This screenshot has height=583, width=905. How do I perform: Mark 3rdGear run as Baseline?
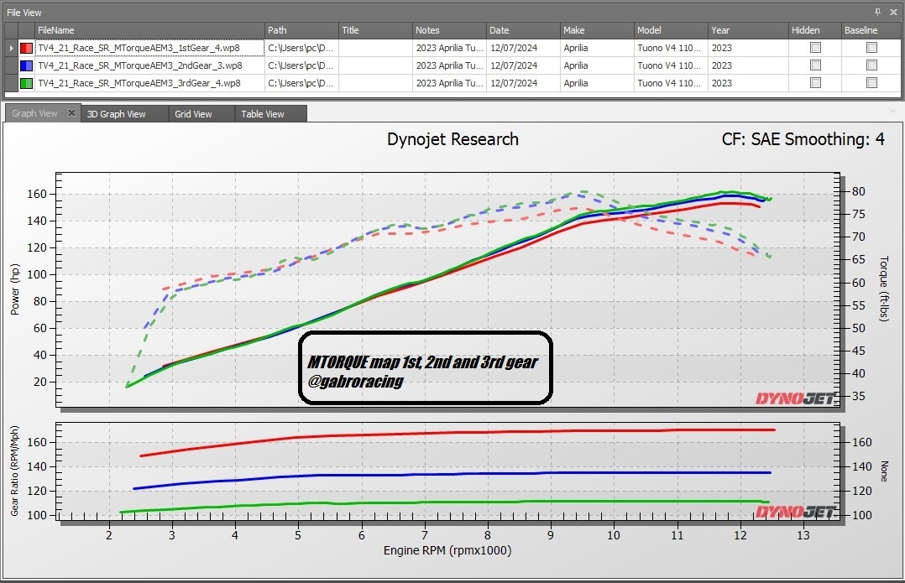871,83
